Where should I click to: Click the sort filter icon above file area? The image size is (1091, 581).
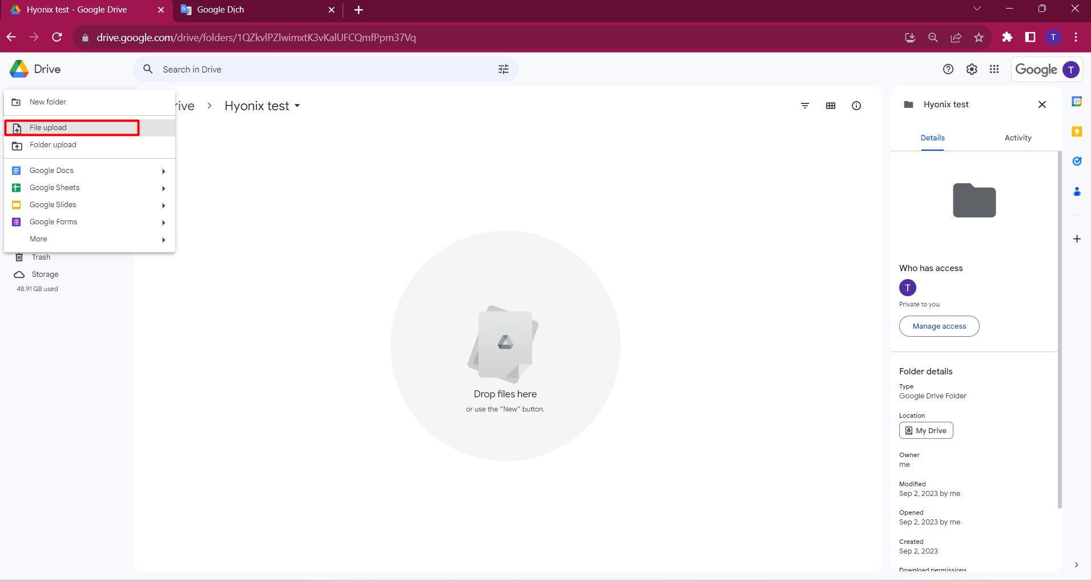tap(804, 106)
